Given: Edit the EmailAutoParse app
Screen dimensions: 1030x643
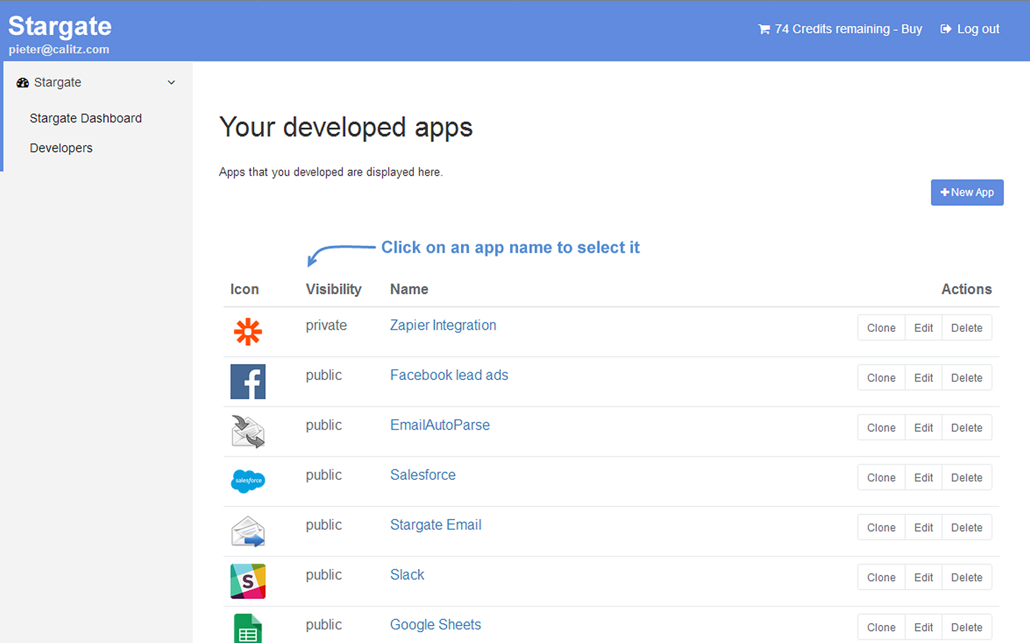Looking at the screenshot, I should click(923, 428).
